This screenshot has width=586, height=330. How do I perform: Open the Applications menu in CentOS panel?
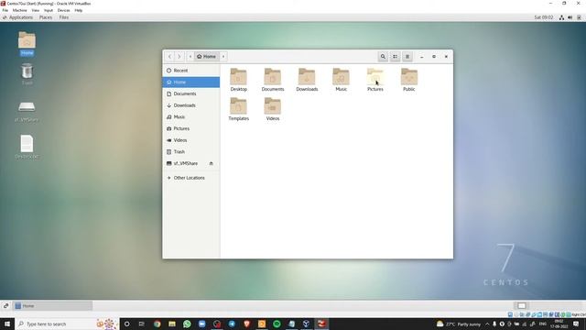pyautogui.click(x=18, y=17)
